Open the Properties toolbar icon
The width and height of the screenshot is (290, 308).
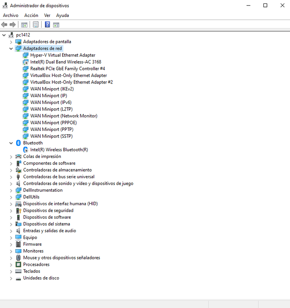click(x=36, y=25)
